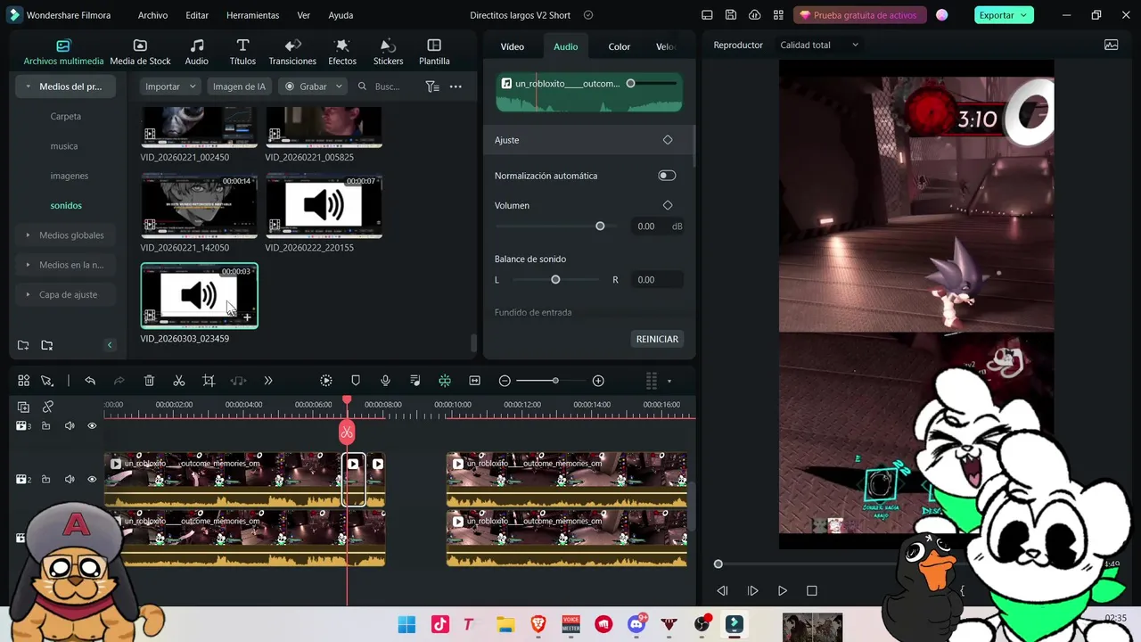The height and width of the screenshot is (642, 1141).
Task: Click the timeline zoom out minus
Action: tap(505, 381)
